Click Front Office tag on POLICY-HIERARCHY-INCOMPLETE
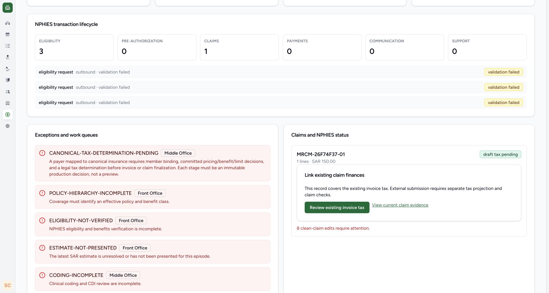This screenshot has height=293, width=549. [150, 193]
